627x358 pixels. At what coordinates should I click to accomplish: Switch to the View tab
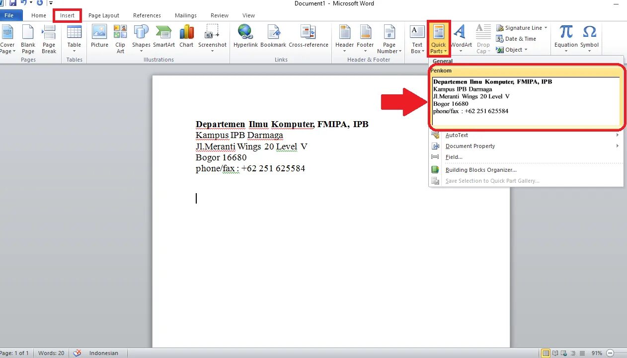[x=249, y=15]
